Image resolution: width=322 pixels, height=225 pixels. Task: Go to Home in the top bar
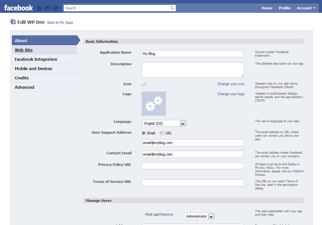click(x=267, y=8)
